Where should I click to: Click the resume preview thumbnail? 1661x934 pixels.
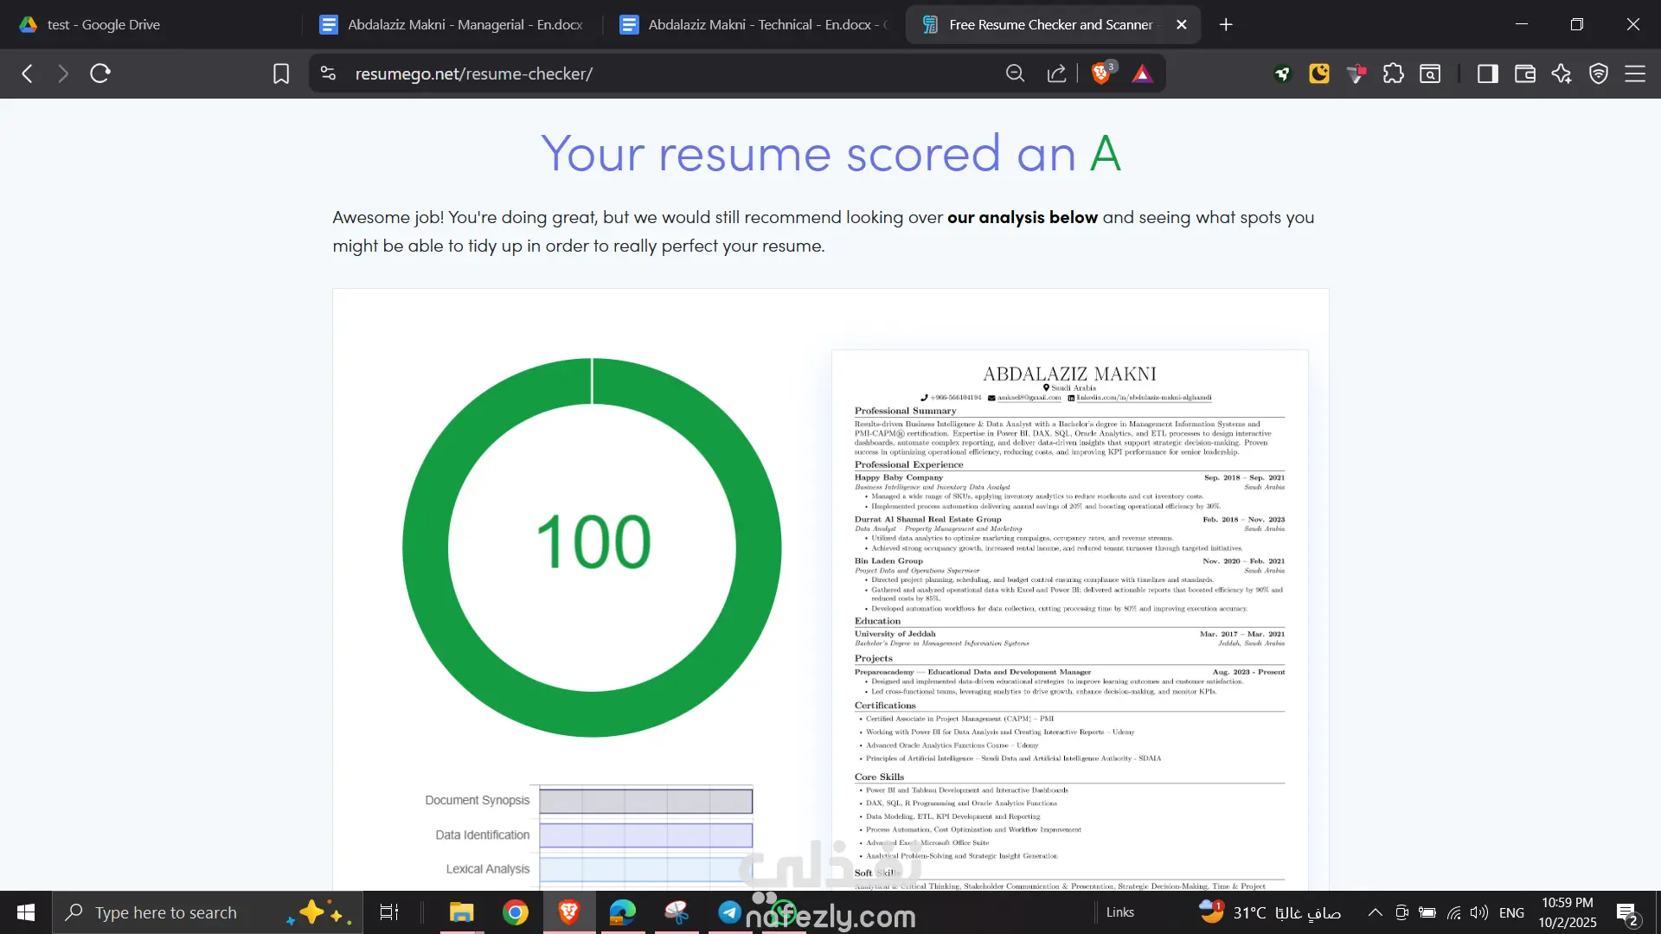pyautogui.click(x=1069, y=618)
